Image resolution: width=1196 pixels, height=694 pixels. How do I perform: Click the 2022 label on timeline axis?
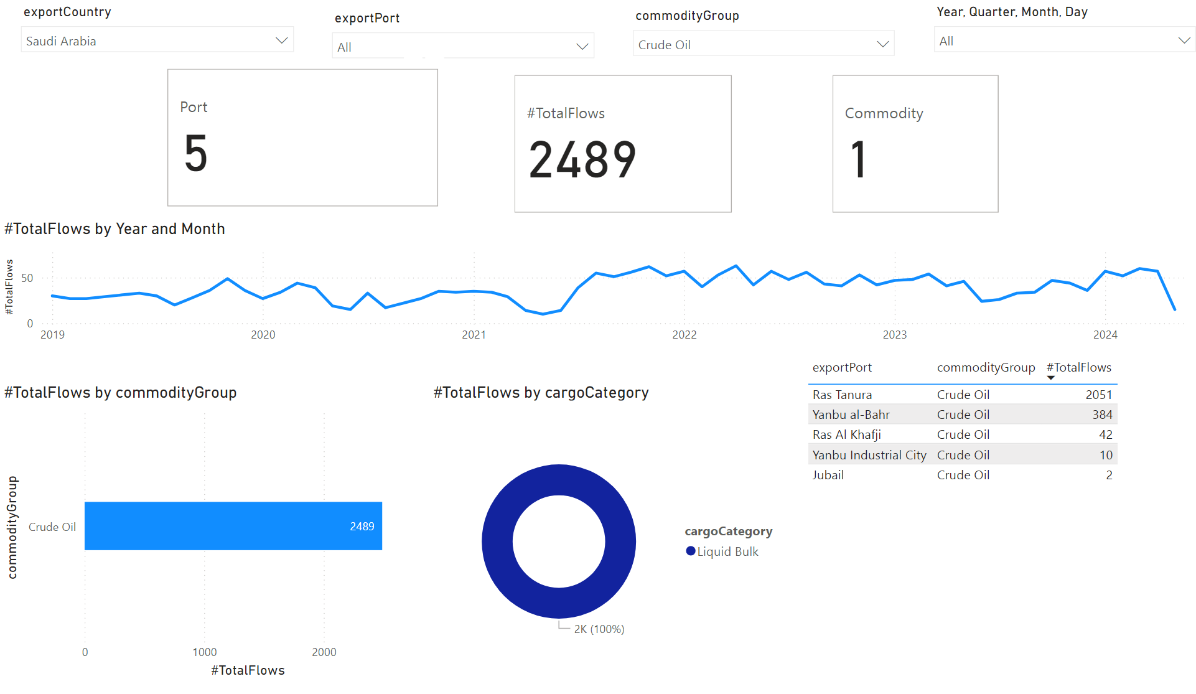coord(684,335)
